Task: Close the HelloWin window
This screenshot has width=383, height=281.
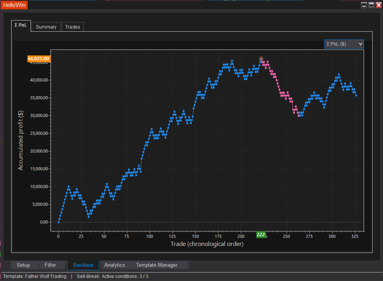Action: [x=378, y=5]
